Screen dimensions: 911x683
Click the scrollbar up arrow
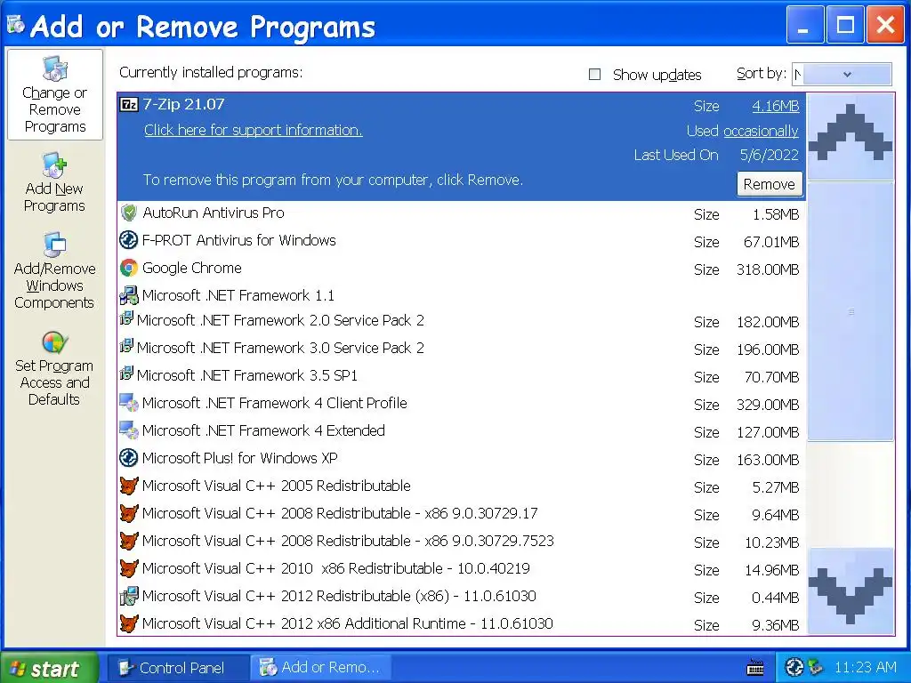point(851,136)
